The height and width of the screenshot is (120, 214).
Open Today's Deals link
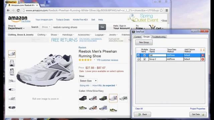(x=63, y=20)
